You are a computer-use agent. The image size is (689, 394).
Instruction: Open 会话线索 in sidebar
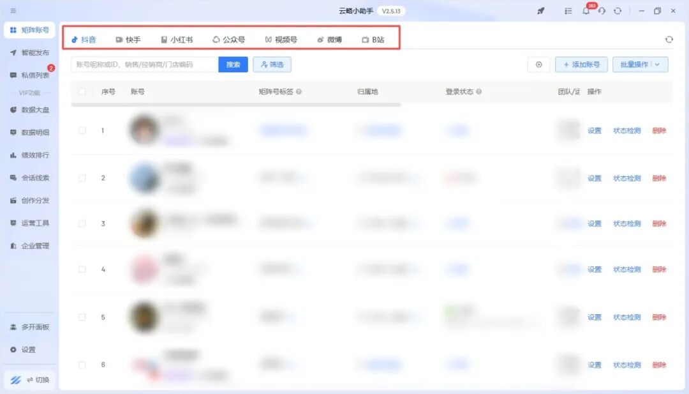pyautogui.click(x=29, y=178)
